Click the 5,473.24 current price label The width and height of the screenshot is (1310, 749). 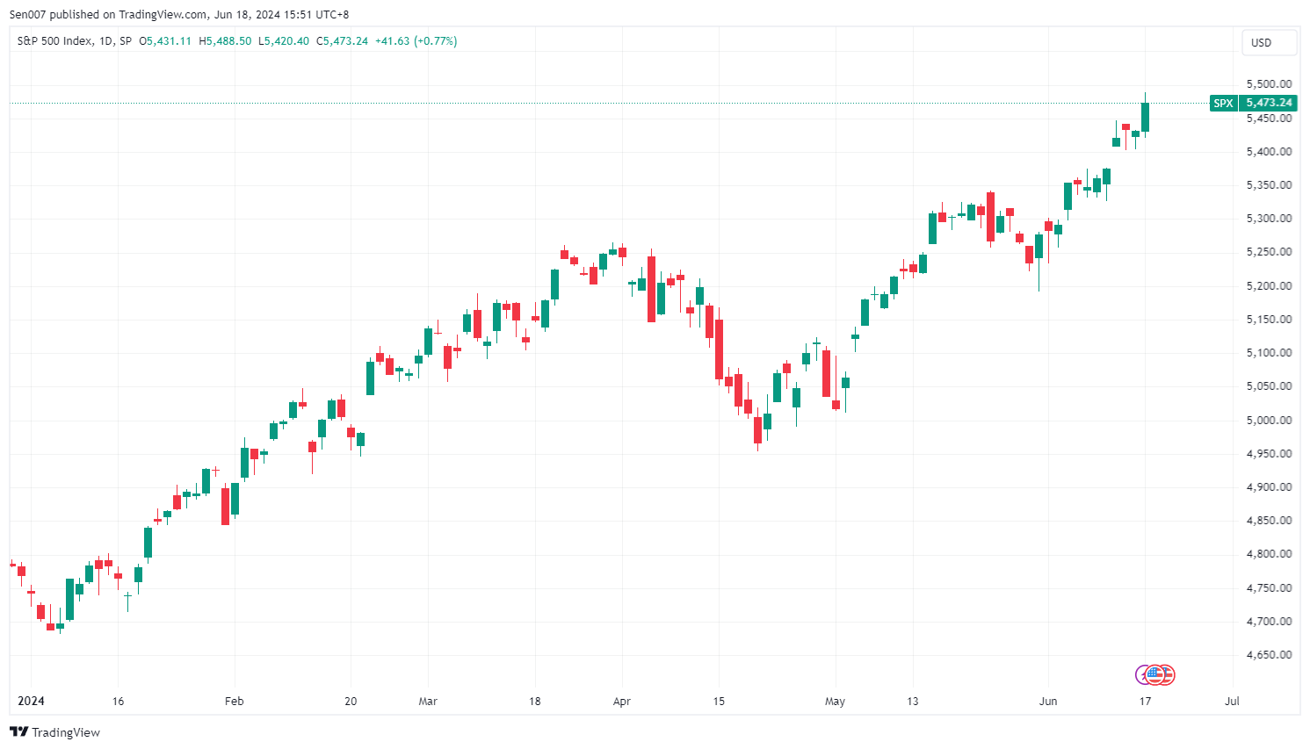[1269, 103]
